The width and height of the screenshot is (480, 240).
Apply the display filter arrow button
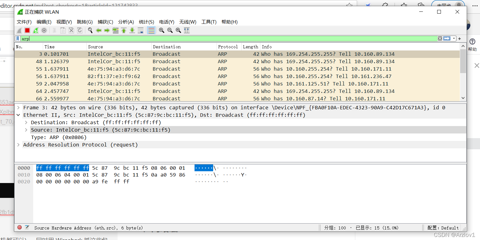click(447, 39)
